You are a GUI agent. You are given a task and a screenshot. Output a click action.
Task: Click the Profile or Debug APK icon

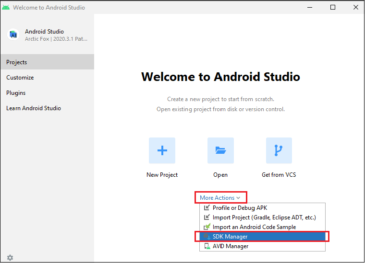tap(207, 208)
